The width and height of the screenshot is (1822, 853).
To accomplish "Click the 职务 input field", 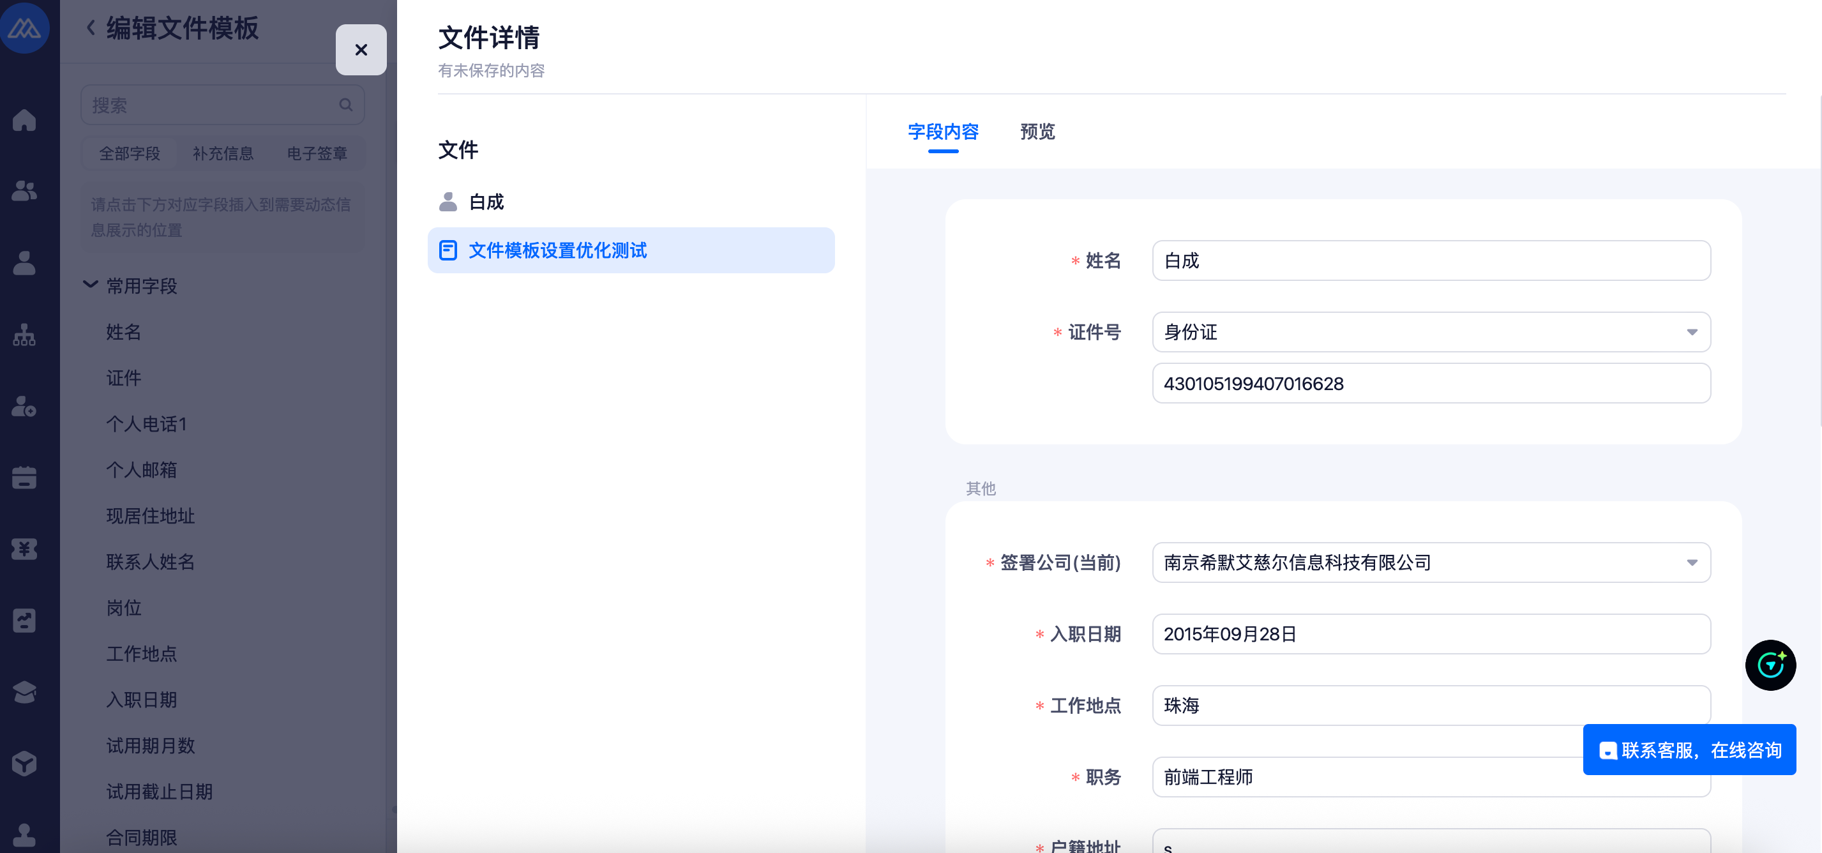I will click(x=1431, y=776).
